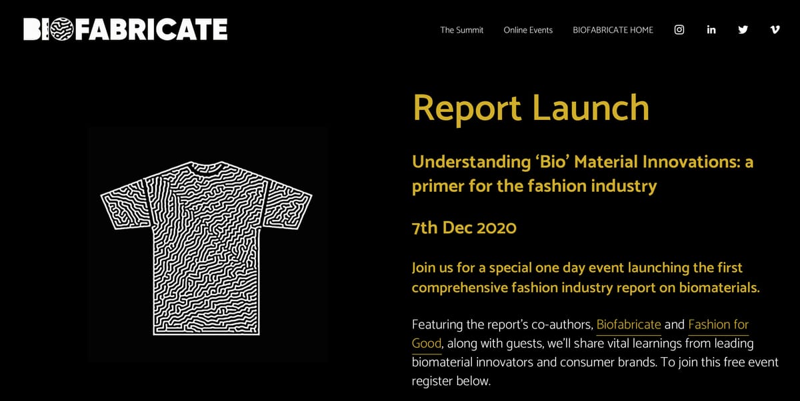Visit the Twitter page via bird icon
Image resolution: width=800 pixels, height=401 pixels.
tap(743, 29)
